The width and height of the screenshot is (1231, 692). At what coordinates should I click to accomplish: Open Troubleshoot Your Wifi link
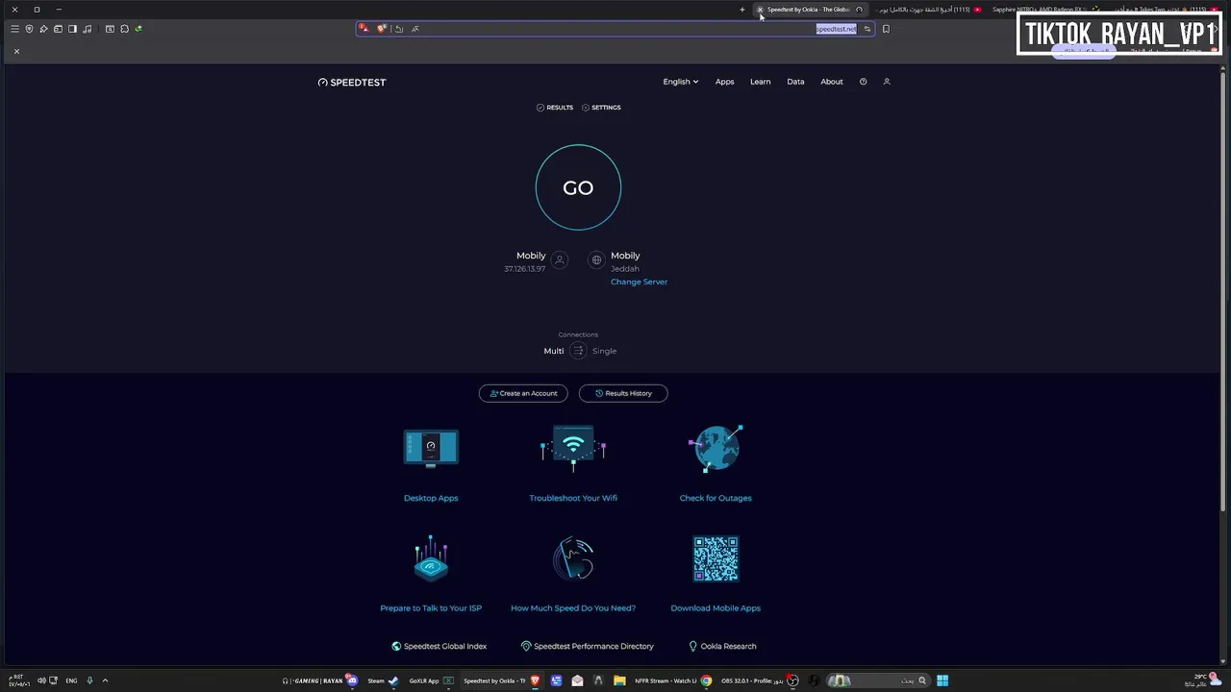coord(573,498)
